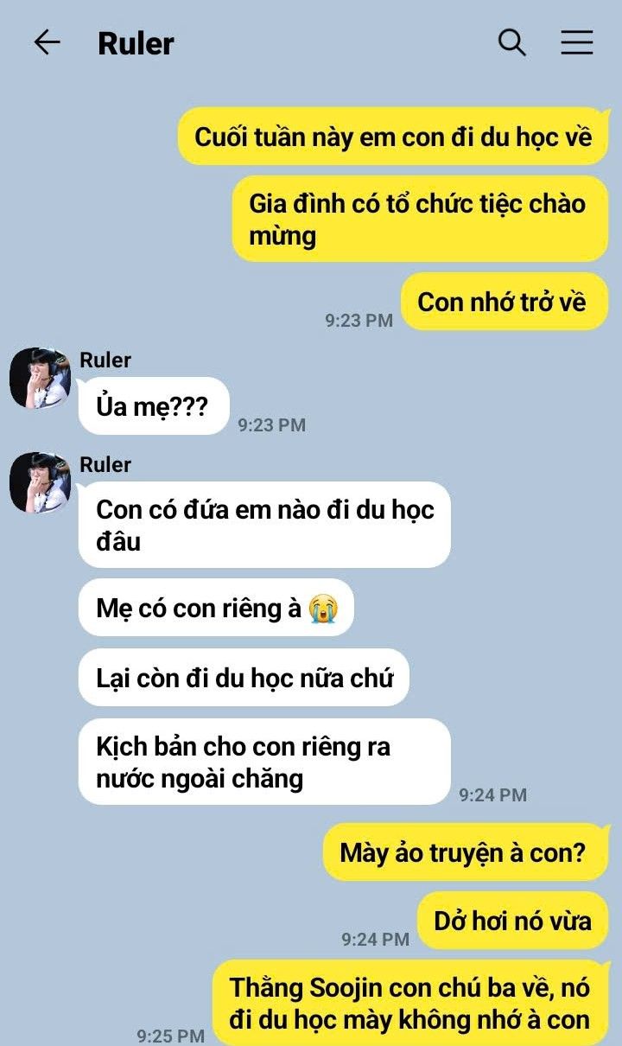Select the "Lại còn đi du học nữa chứ" bubble
Screen dimensions: 622x1046
point(244,678)
